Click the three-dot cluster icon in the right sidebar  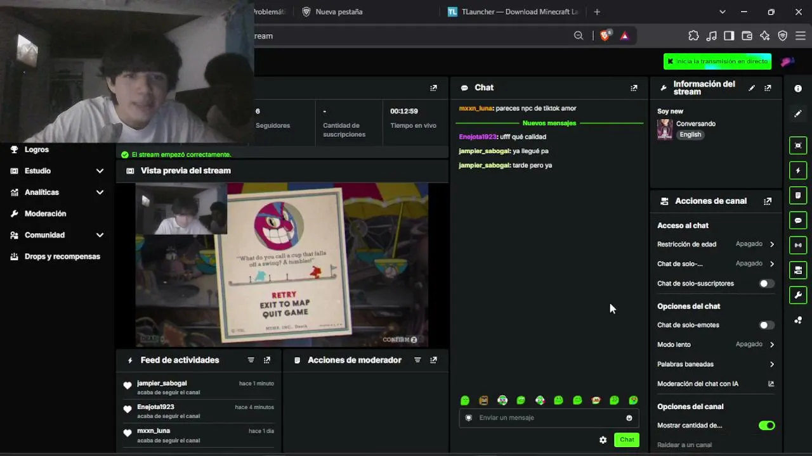click(x=798, y=320)
